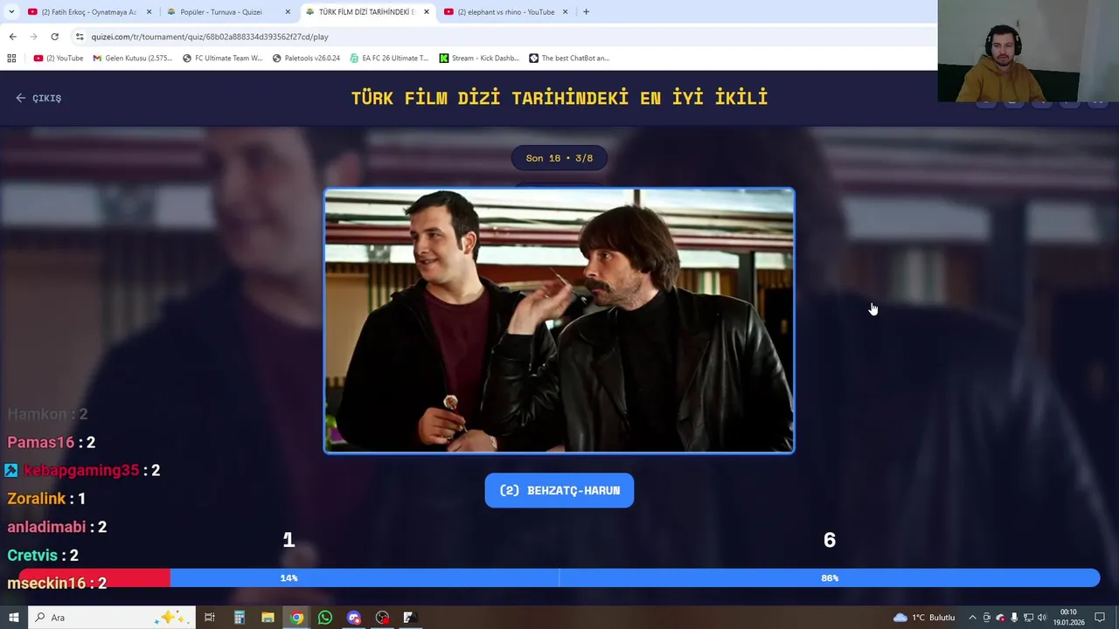Open WhatsApp from the taskbar
The width and height of the screenshot is (1119, 629).
pos(325,618)
